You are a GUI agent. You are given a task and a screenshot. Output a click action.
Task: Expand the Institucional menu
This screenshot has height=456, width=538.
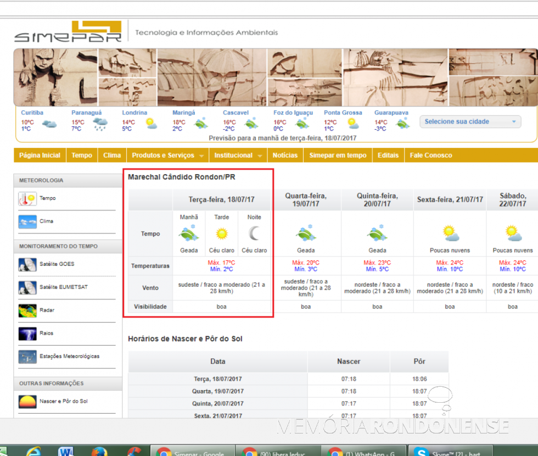click(x=238, y=155)
